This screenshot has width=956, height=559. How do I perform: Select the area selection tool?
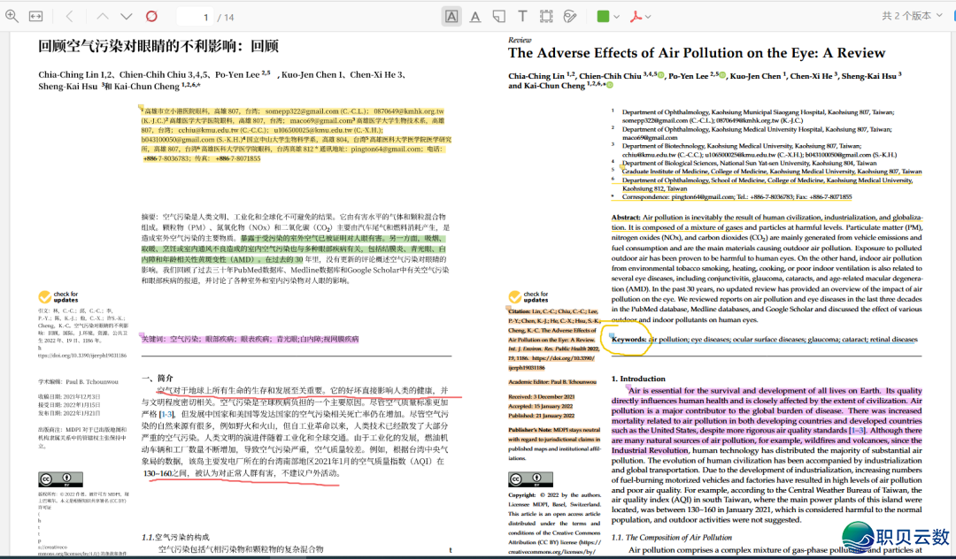pos(545,15)
